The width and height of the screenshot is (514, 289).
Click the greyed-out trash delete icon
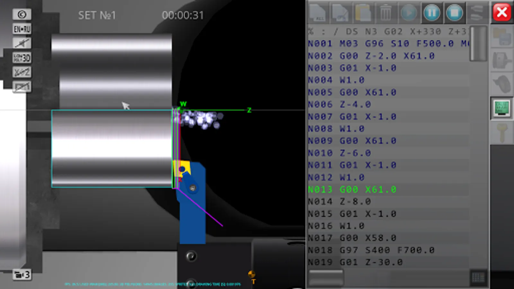386,13
